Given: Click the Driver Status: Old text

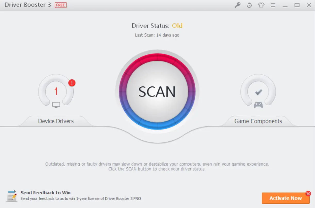Looking at the screenshot, I should 157,26.
